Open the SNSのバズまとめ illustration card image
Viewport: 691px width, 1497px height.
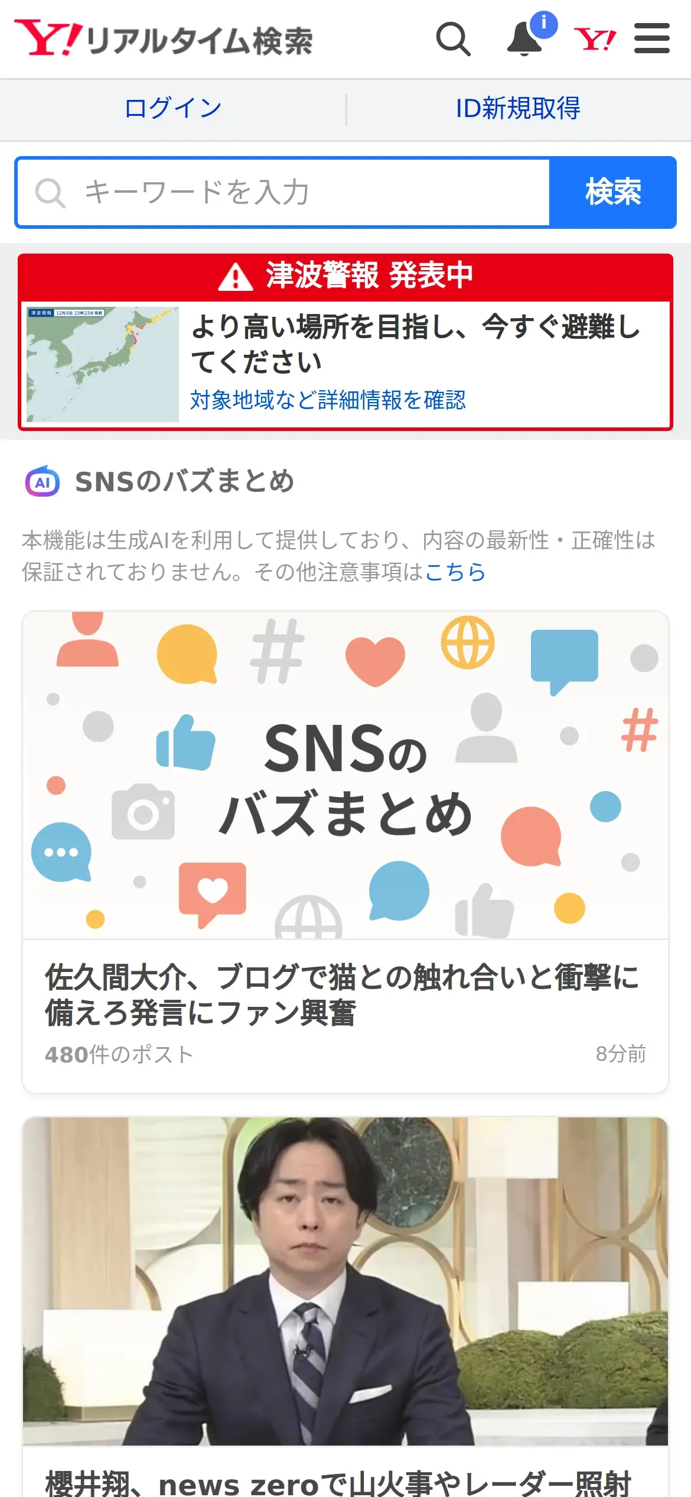(x=345, y=775)
